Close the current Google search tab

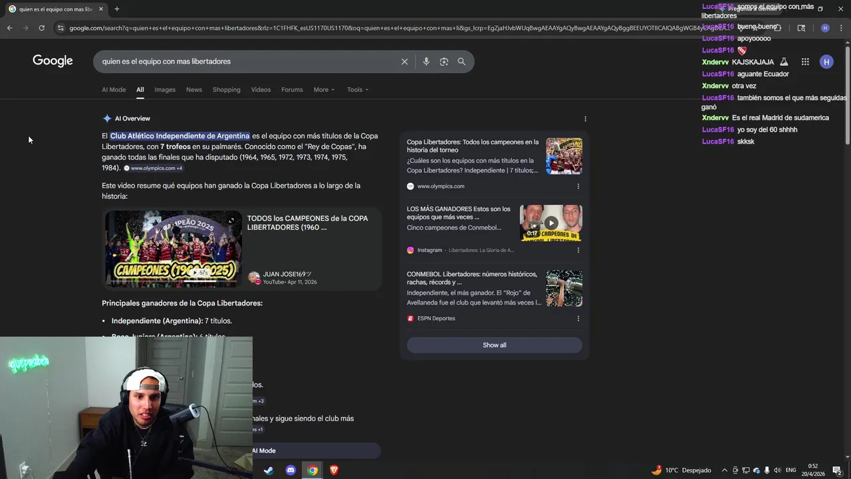pyautogui.click(x=101, y=9)
